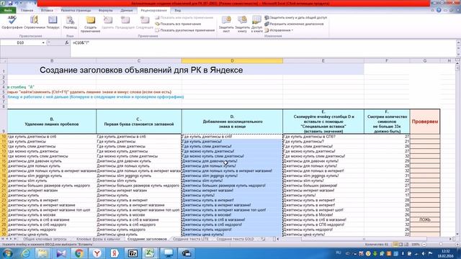Switch to Normal view in the status bar

(x=395, y=245)
